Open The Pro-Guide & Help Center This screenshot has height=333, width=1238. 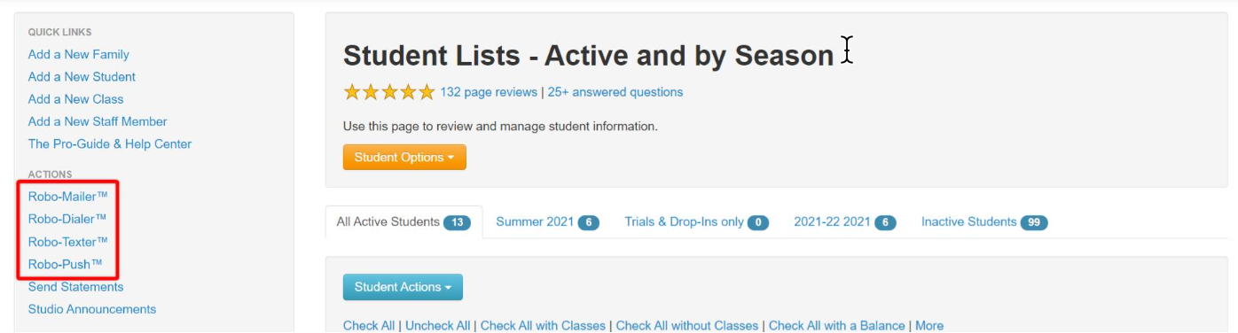coord(110,144)
